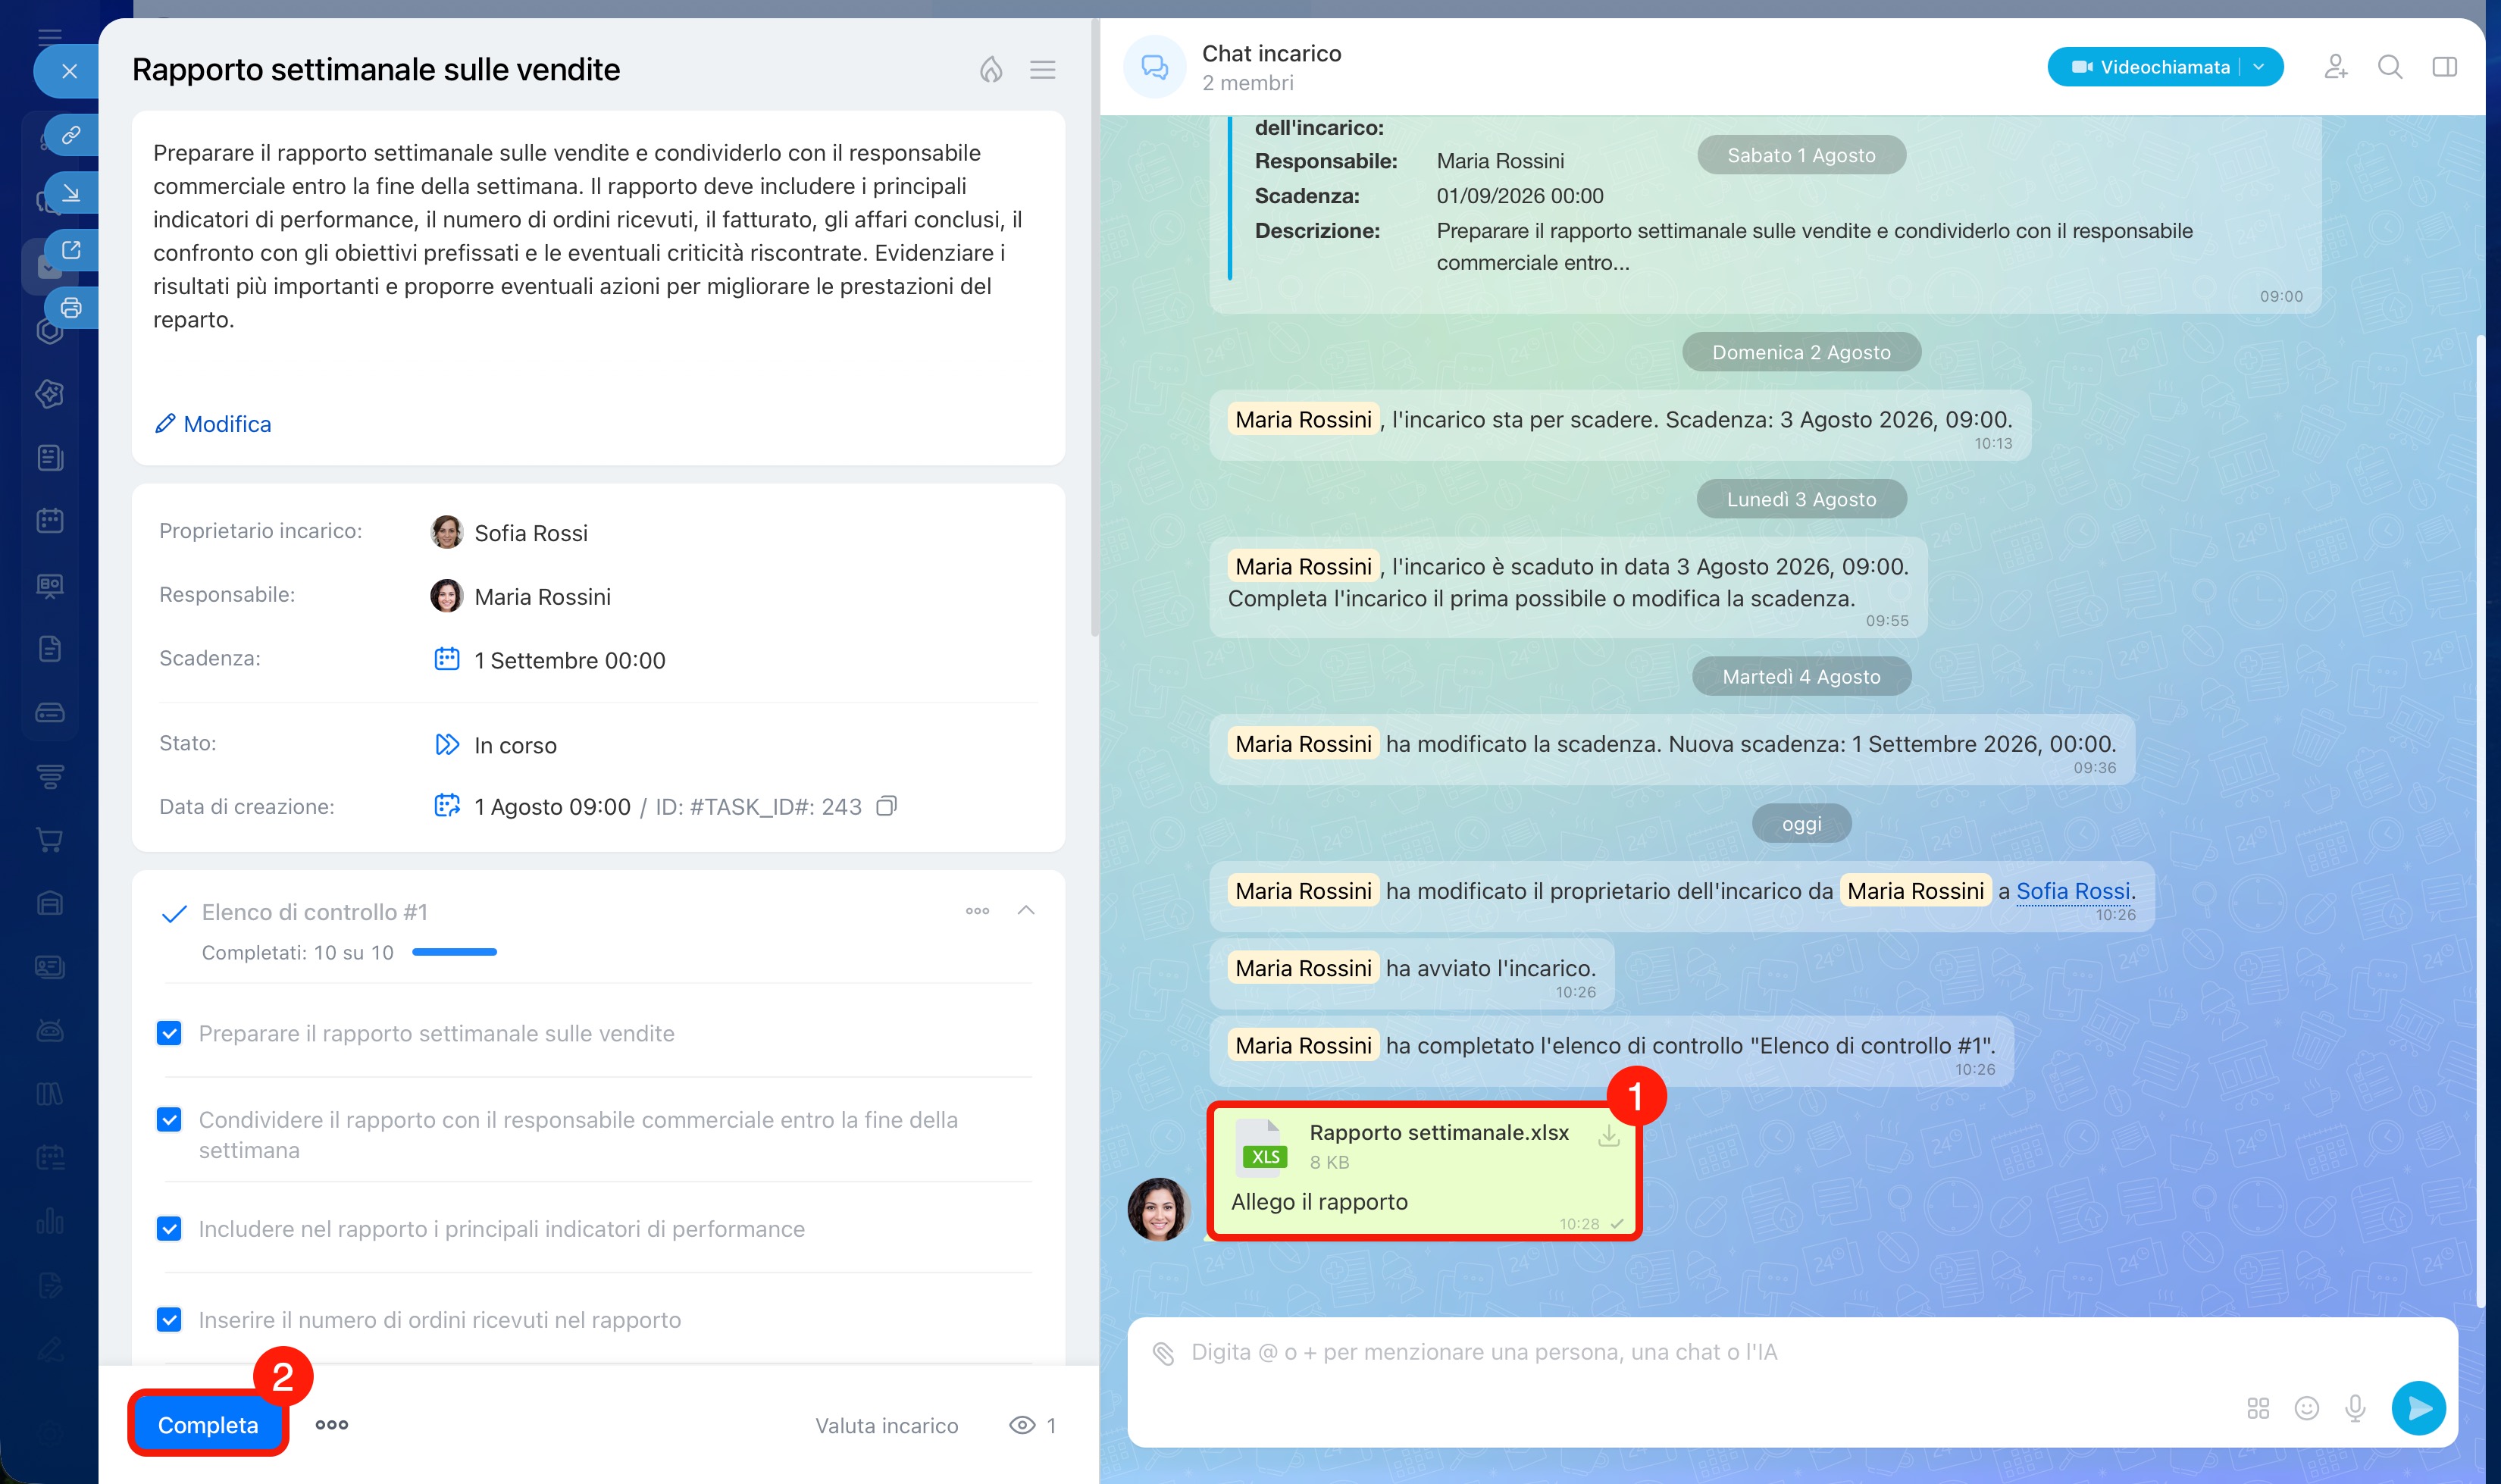Collapse Elenco di controllo #1

coord(1025,910)
